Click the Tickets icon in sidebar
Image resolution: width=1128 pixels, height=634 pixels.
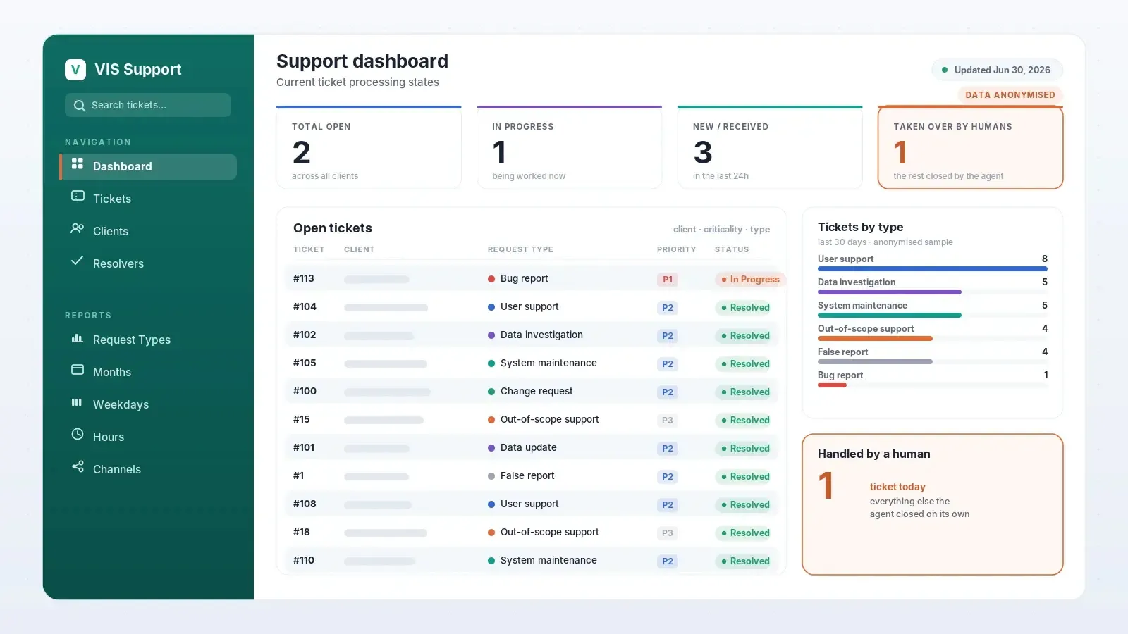tap(78, 196)
